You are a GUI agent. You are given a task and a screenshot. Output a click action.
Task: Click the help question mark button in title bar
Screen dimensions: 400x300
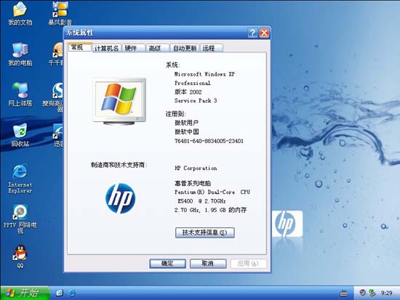click(x=252, y=33)
